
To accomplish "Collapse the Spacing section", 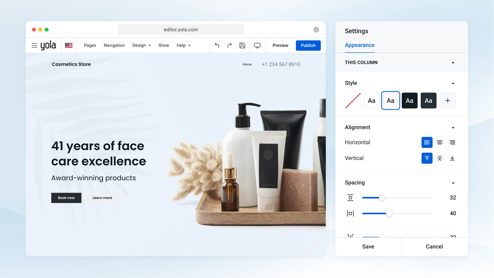I will [453, 183].
